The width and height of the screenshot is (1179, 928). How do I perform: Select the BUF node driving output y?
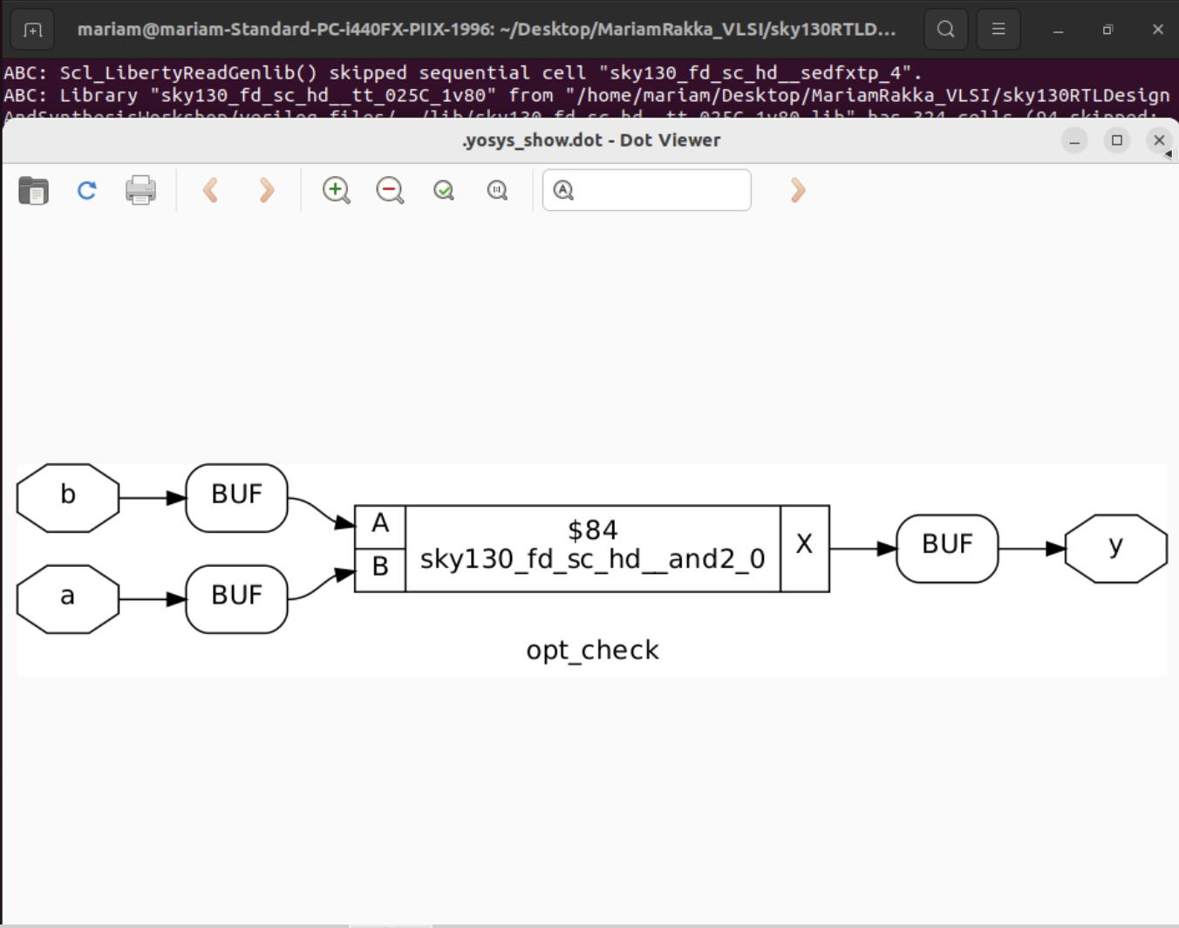tap(947, 549)
